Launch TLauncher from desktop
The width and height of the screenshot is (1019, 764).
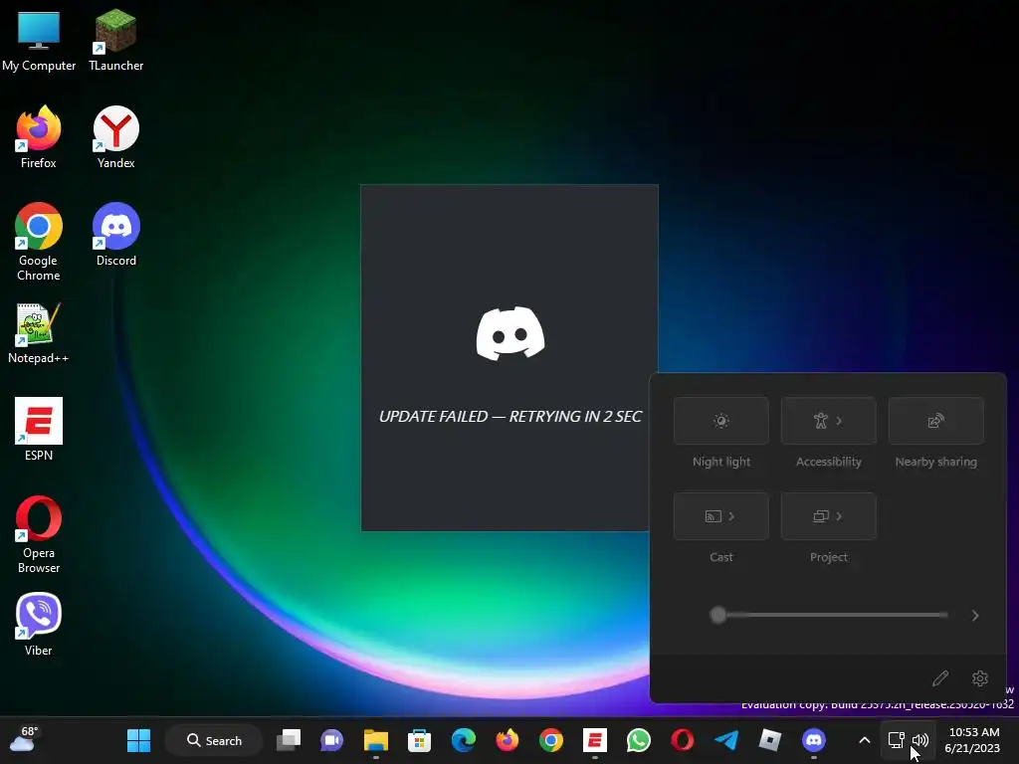pyautogui.click(x=115, y=41)
